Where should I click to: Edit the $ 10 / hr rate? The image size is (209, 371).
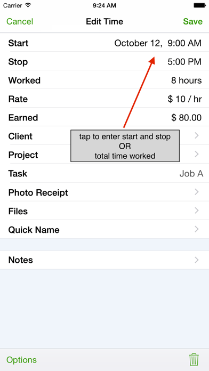click(184, 99)
